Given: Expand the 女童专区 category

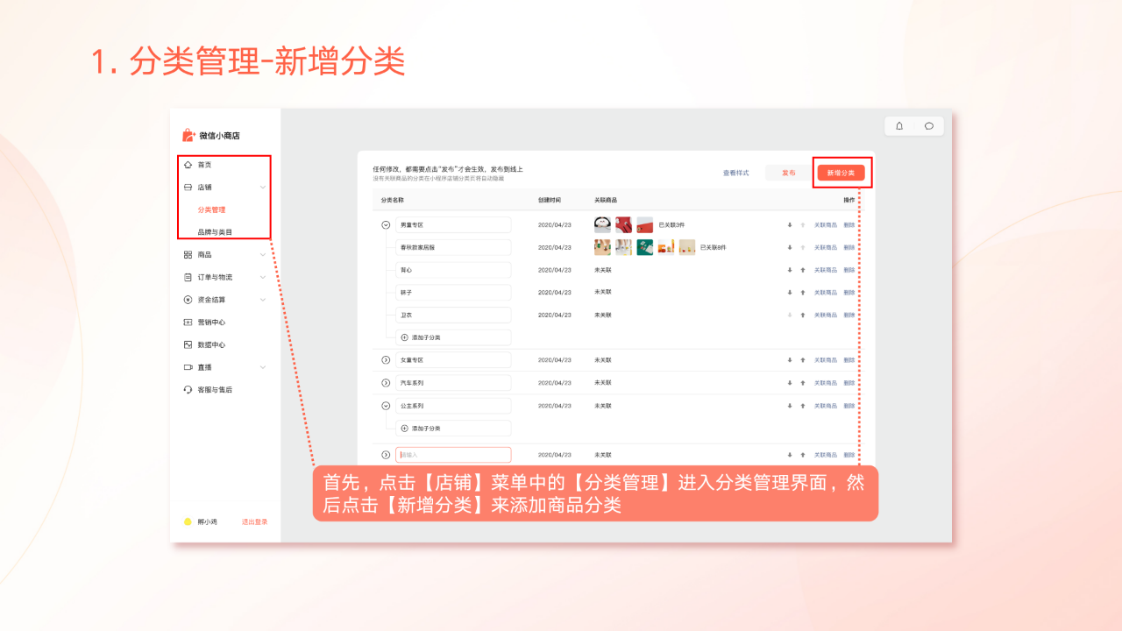Looking at the screenshot, I should pos(386,360).
